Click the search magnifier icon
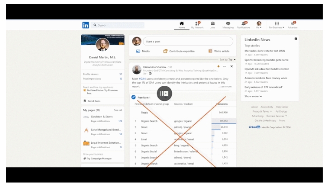The image size is (329, 192). pos(95,25)
